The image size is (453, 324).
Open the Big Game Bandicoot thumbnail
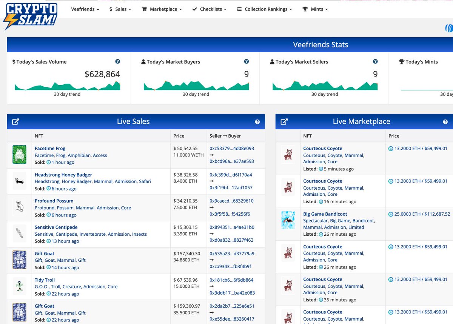[288, 220]
